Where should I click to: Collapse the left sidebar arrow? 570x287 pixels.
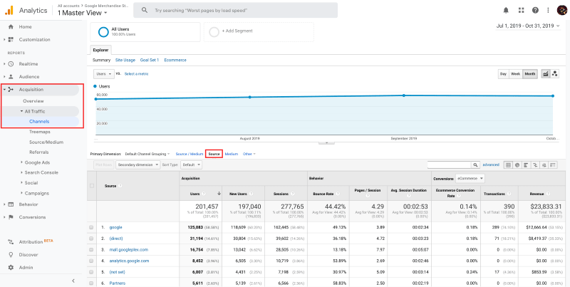pos(73,281)
